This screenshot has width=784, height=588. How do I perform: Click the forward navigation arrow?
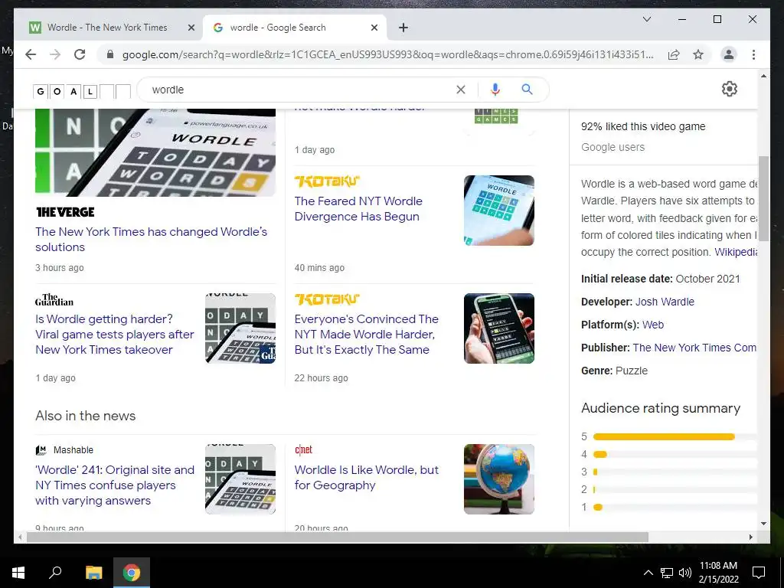pyautogui.click(x=55, y=54)
